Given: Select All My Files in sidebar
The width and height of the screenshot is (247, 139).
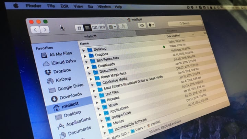Looking at the screenshot, I should coord(57,54).
